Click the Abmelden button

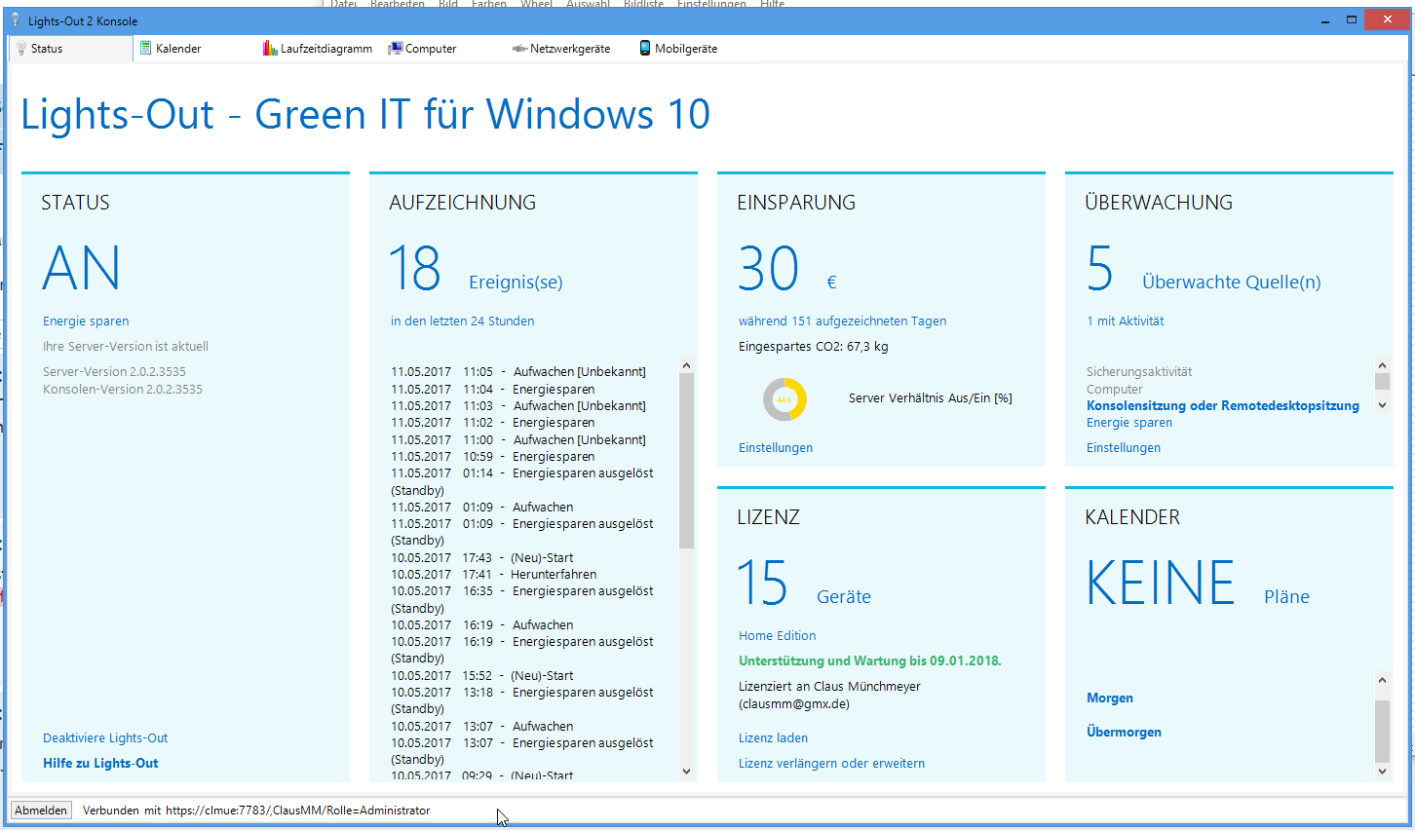tap(41, 811)
